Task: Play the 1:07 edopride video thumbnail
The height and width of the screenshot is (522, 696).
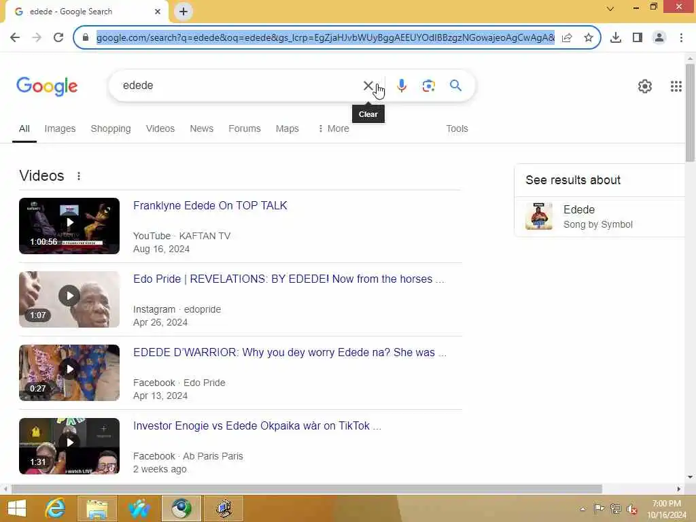Action: (69, 299)
